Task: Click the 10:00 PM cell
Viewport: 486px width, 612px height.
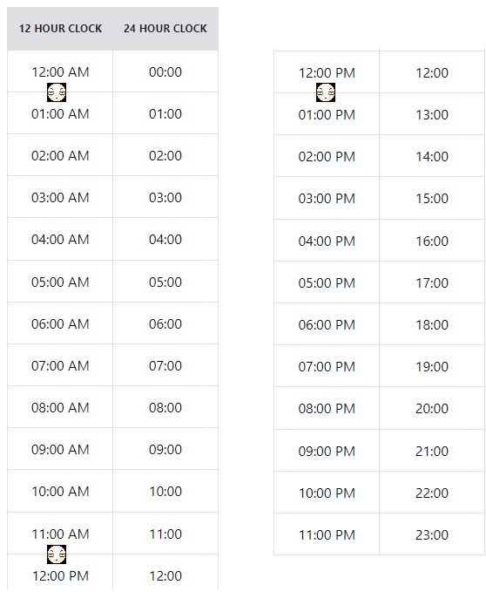Action: click(x=327, y=493)
